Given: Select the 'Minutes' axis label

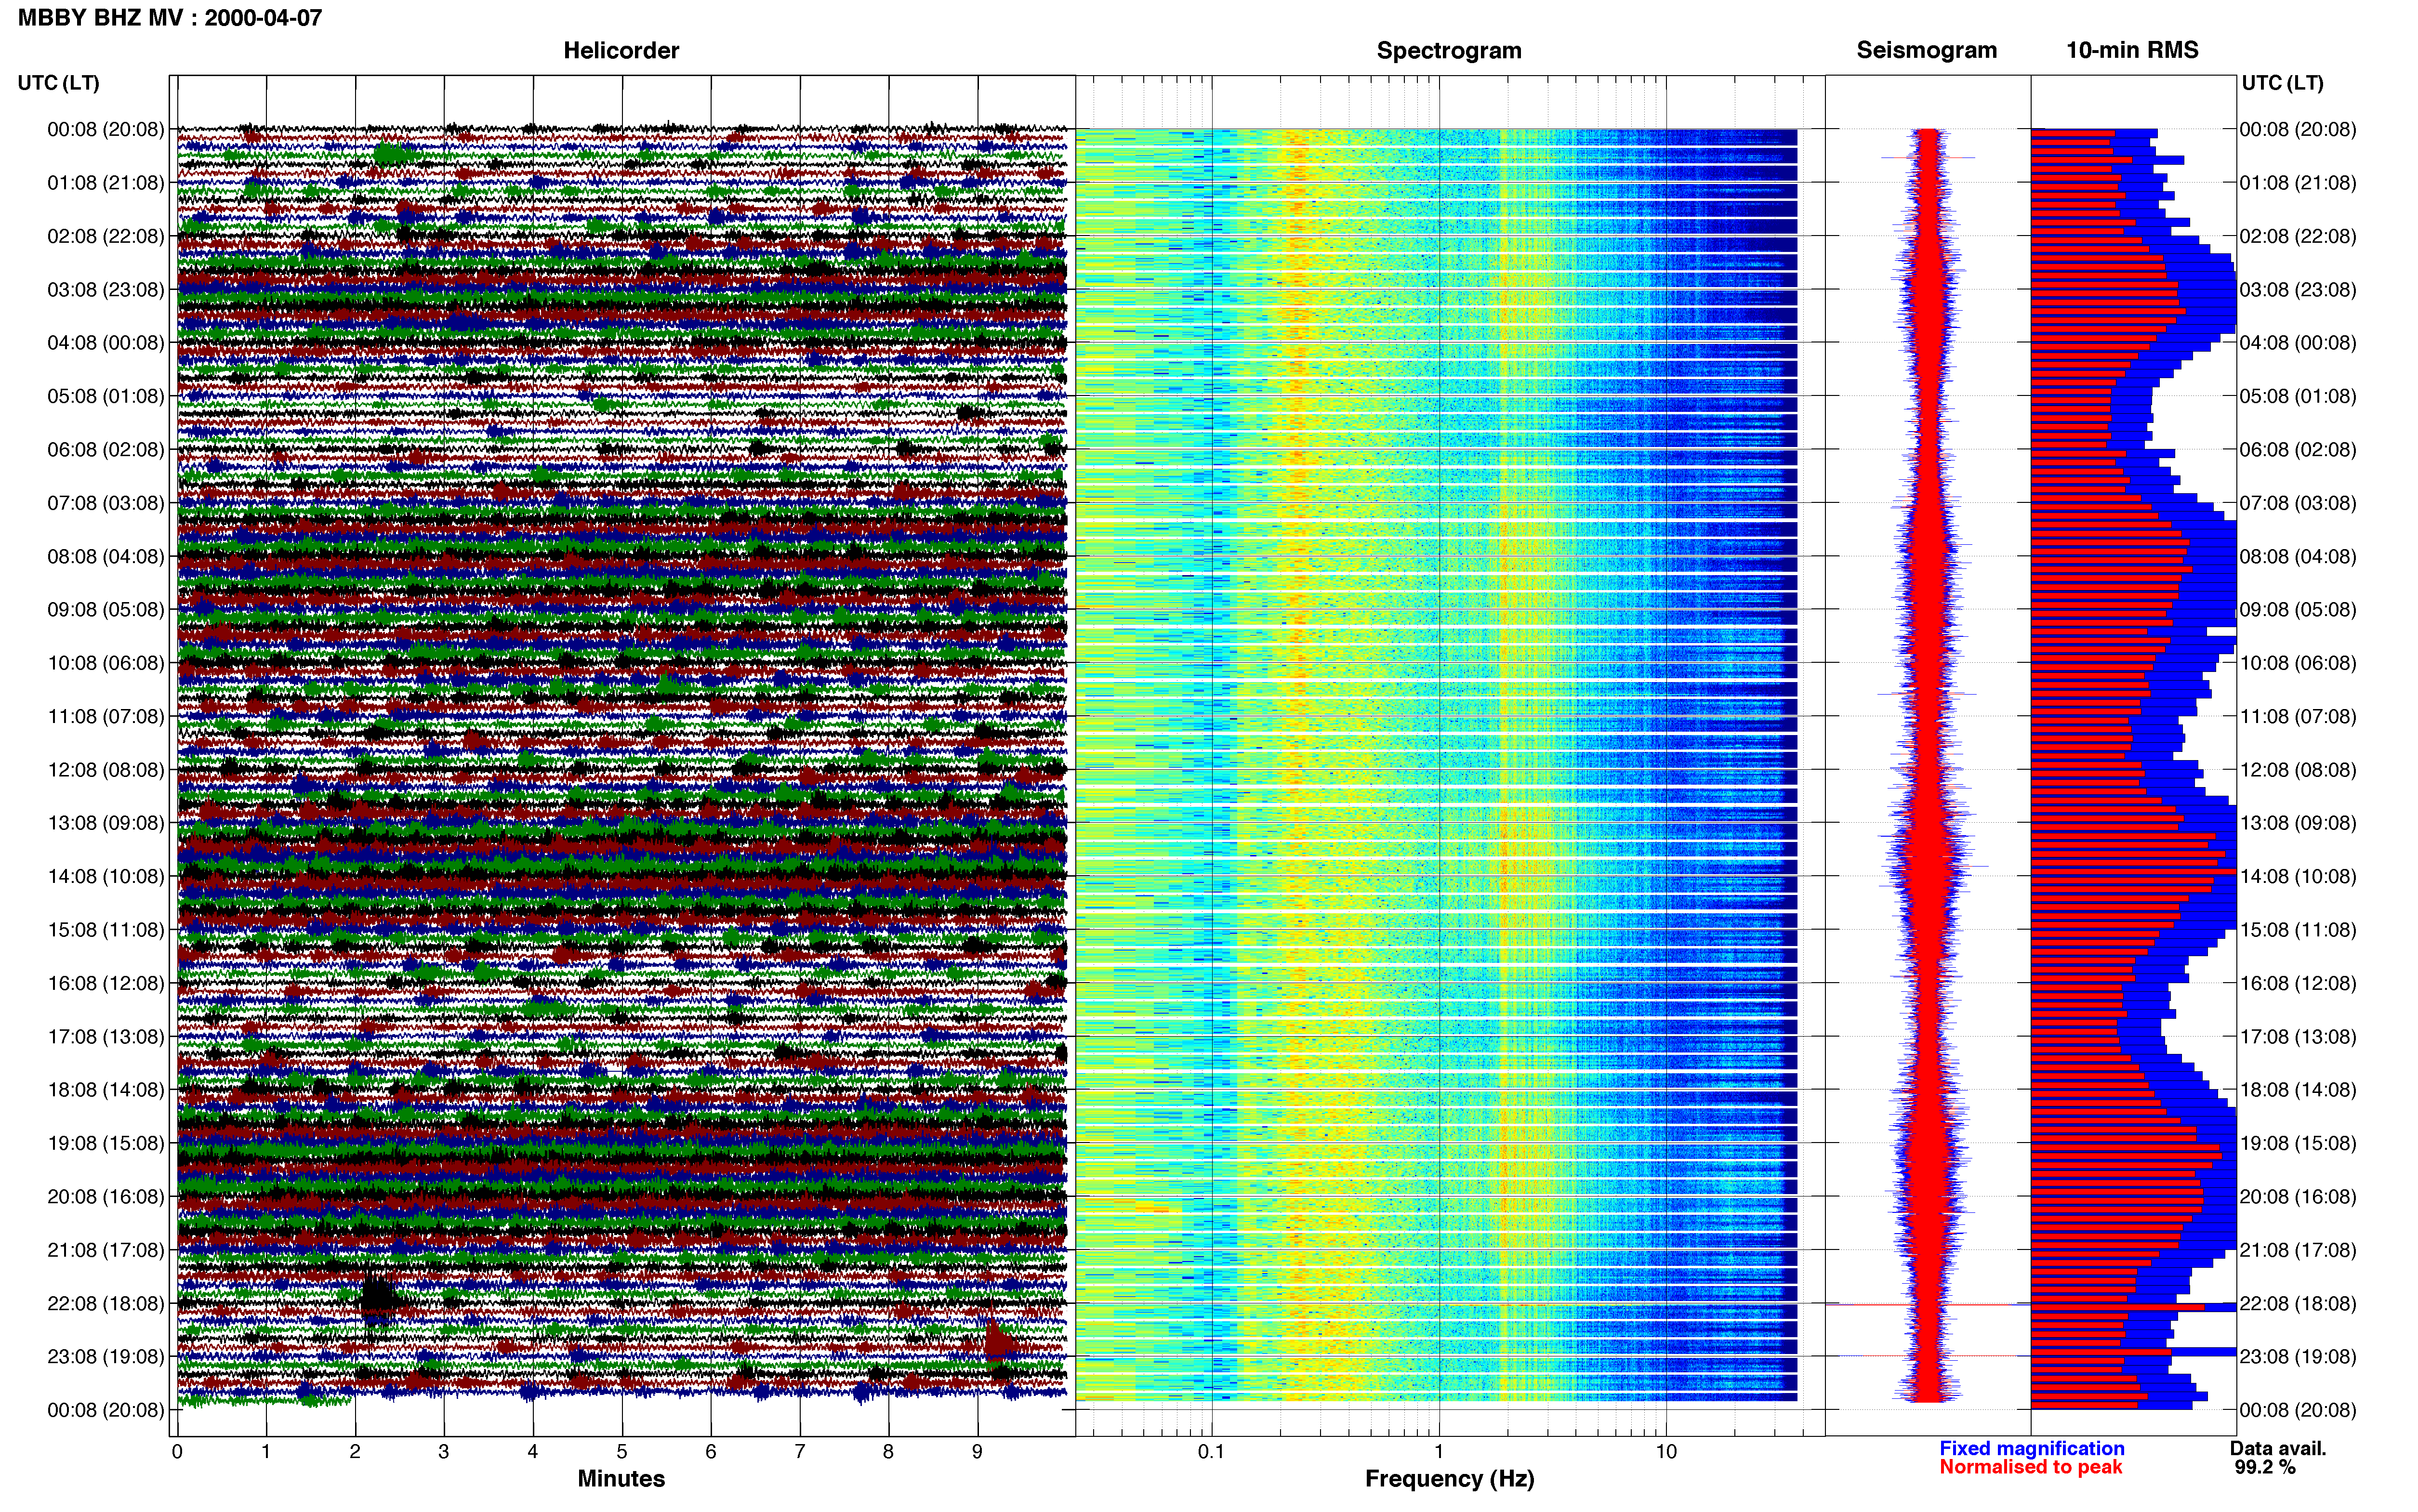Looking at the screenshot, I should pyautogui.click(x=621, y=1478).
